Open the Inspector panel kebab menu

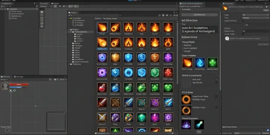point(268,3)
